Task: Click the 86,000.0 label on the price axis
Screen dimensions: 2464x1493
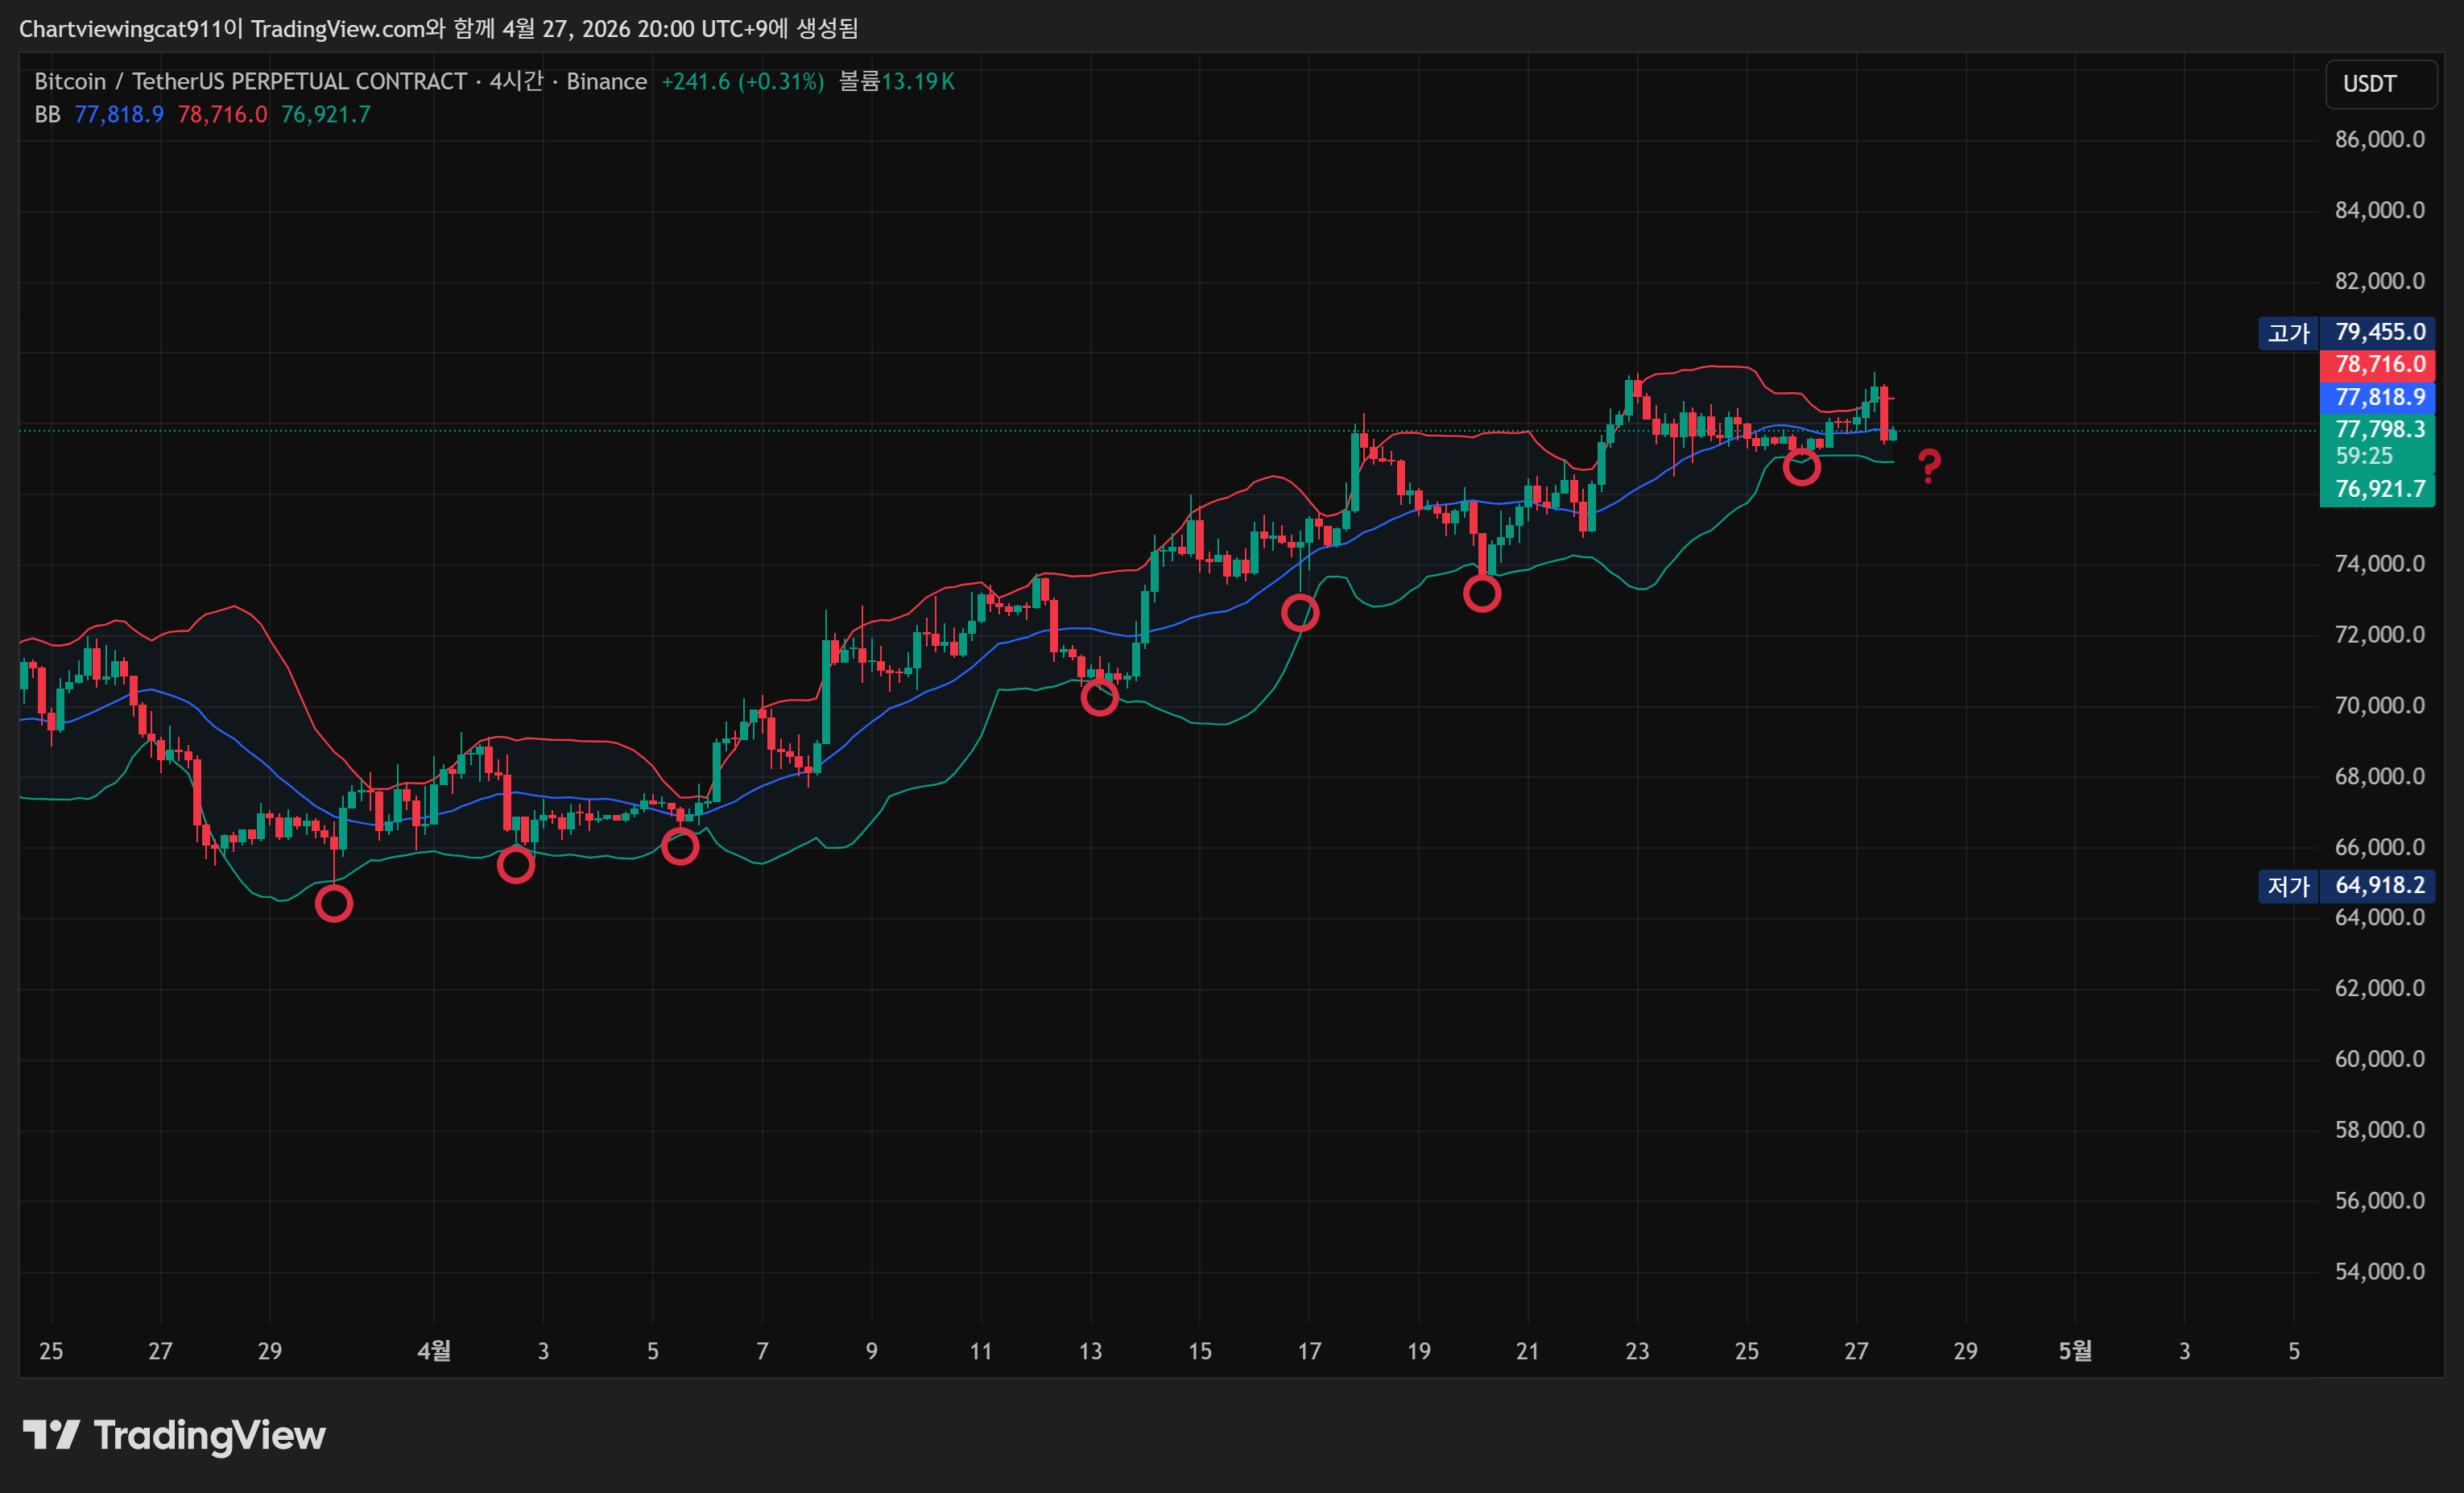Action: pyautogui.click(x=2379, y=140)
